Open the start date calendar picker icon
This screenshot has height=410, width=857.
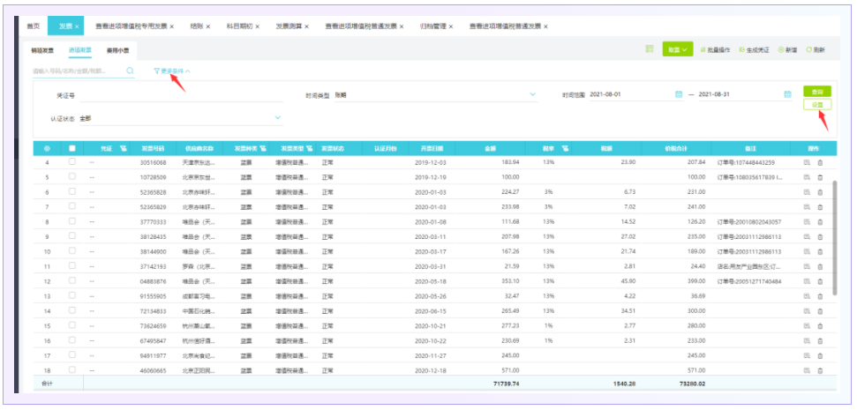pos(679,94)
